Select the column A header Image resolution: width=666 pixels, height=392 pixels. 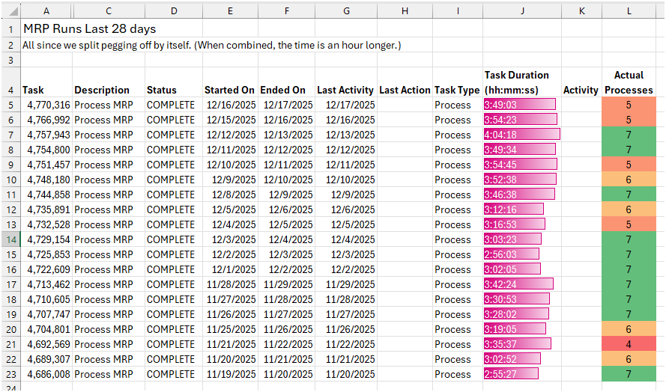click(46, 11)
